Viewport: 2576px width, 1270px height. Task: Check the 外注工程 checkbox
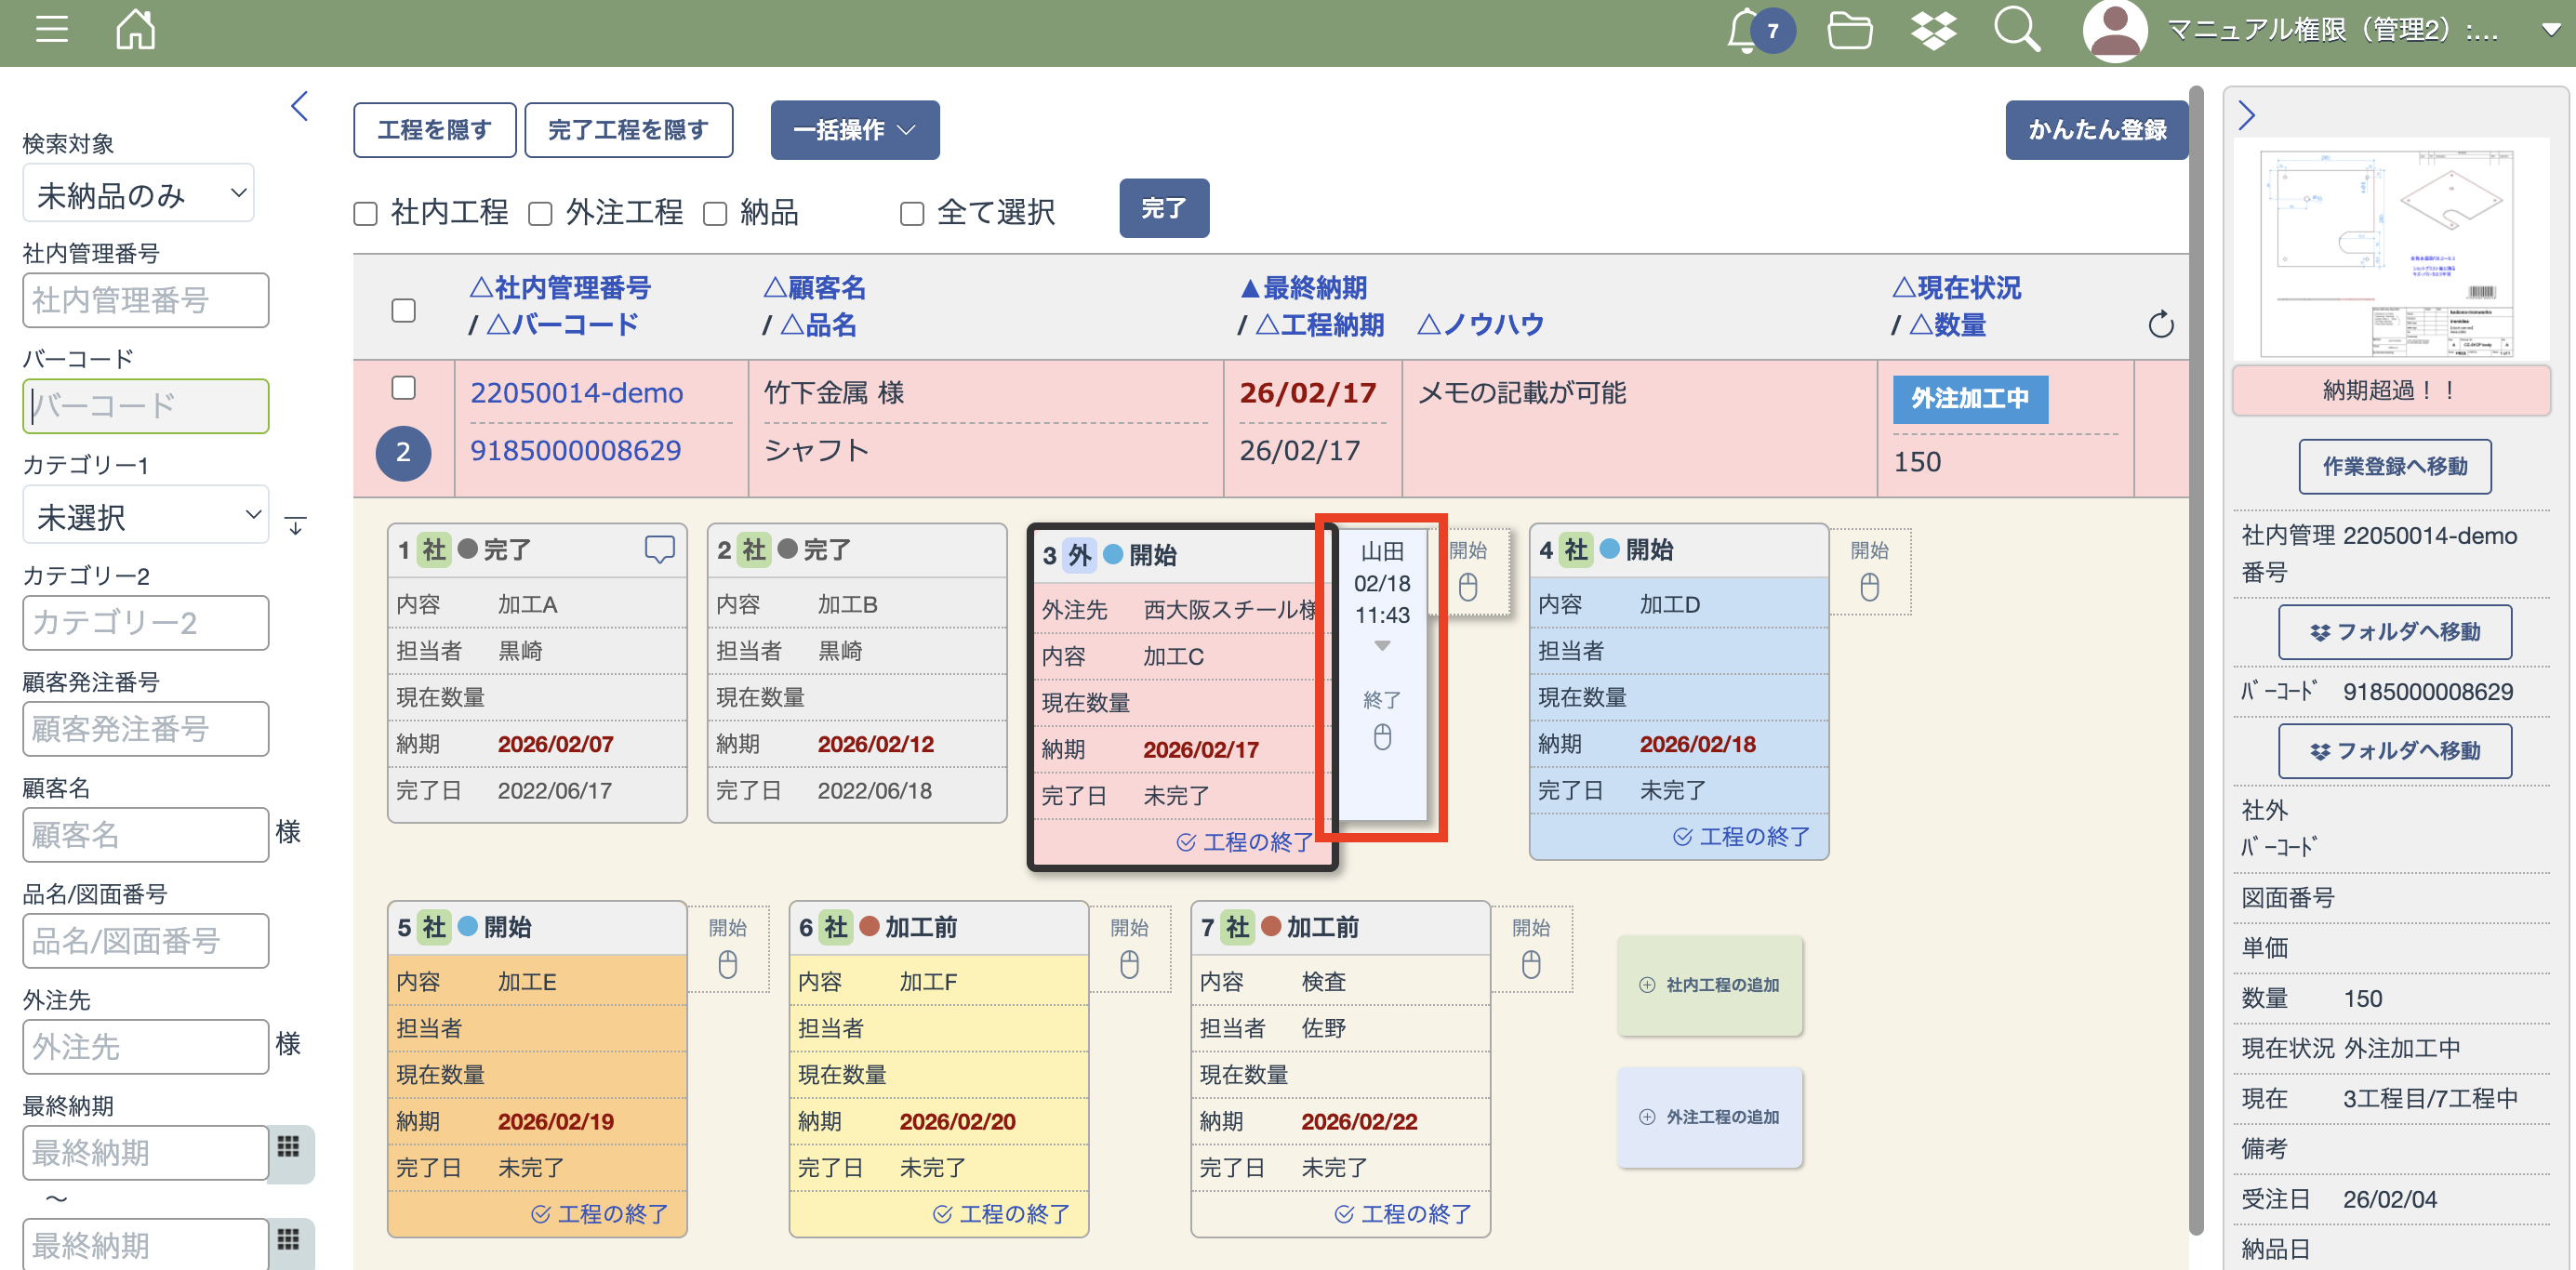point(541,213)
